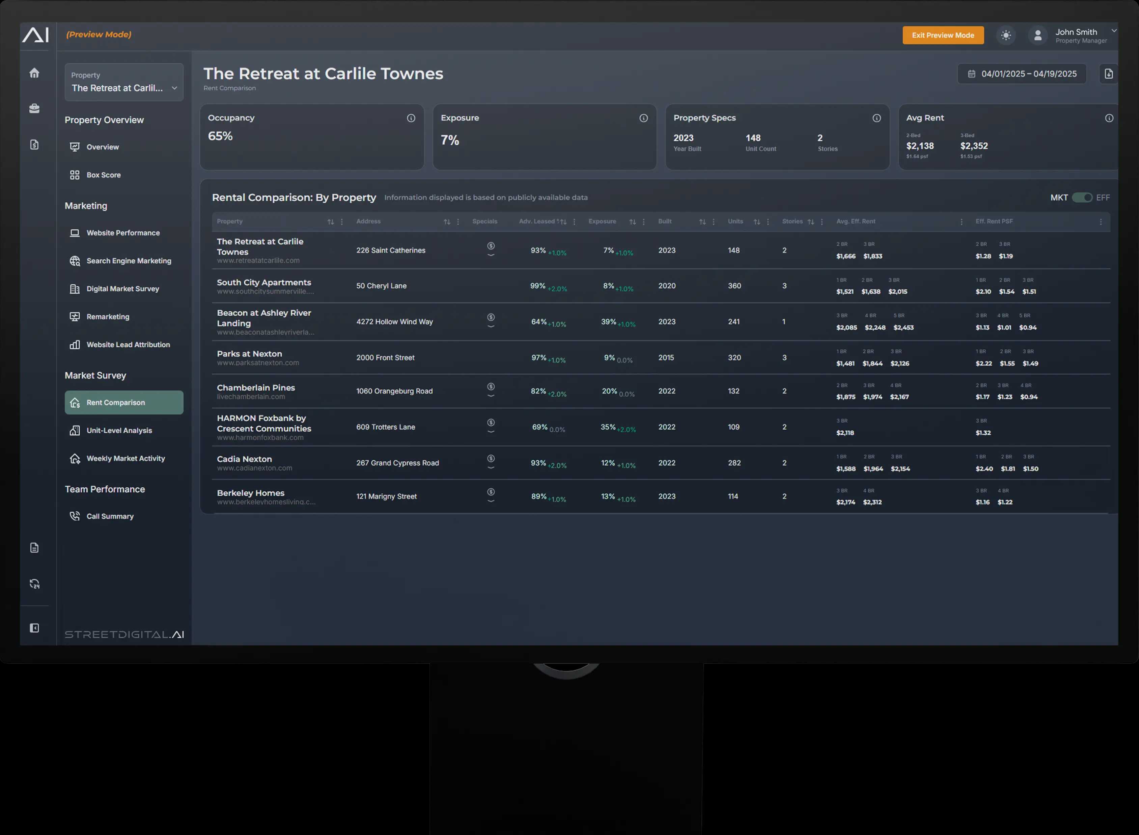The height and width of the screenshot is (835, 1139).
Task: Click the user avatar icon
Action: pos(1038,35)
